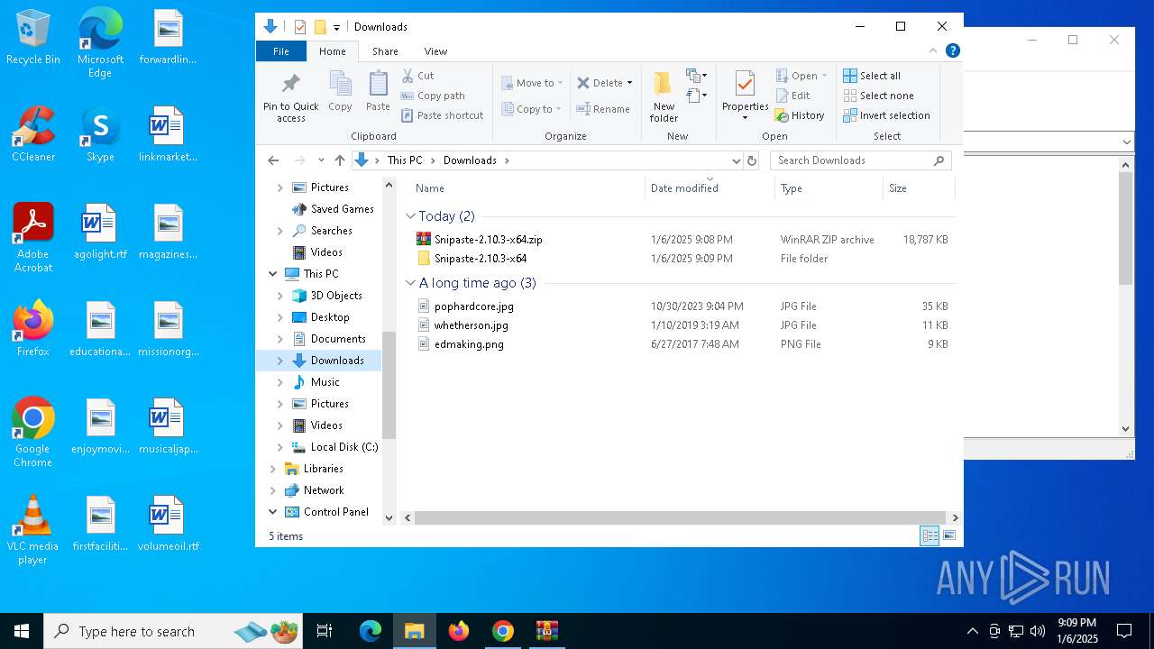Click the Paste ribbon icon
This screenshot has width=1154, height=649.
[378, 92]
